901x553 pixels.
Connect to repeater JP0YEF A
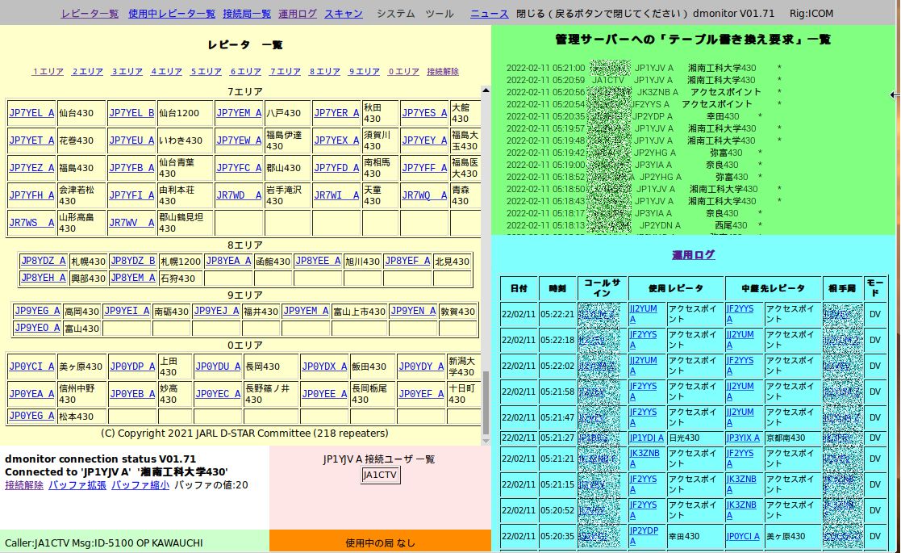click(x=421, y=393)
